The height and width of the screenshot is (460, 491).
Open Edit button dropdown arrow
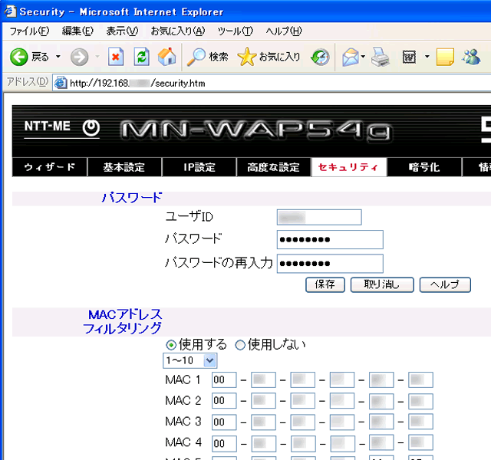pos(427,57)
